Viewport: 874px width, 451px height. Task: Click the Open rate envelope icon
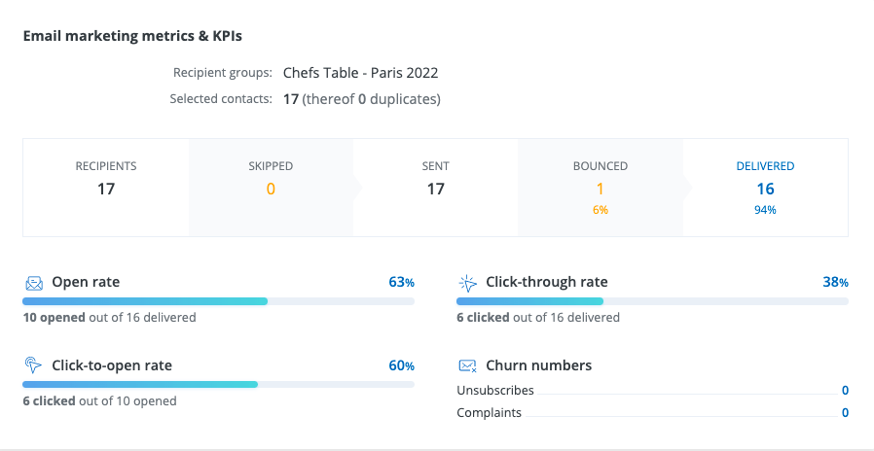(34, 283)
